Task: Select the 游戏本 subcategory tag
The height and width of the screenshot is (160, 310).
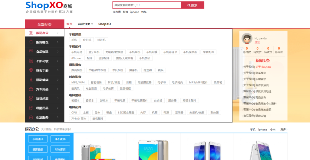Action: click(x=104, y=101)
